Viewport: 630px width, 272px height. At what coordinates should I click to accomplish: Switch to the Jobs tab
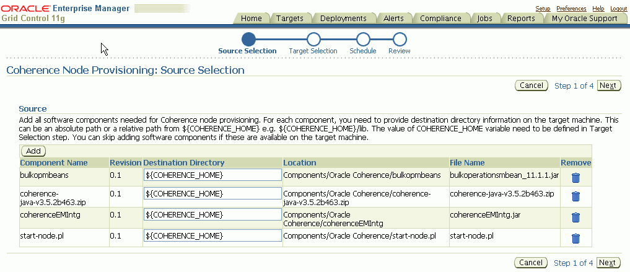click(x=484, y=19)
